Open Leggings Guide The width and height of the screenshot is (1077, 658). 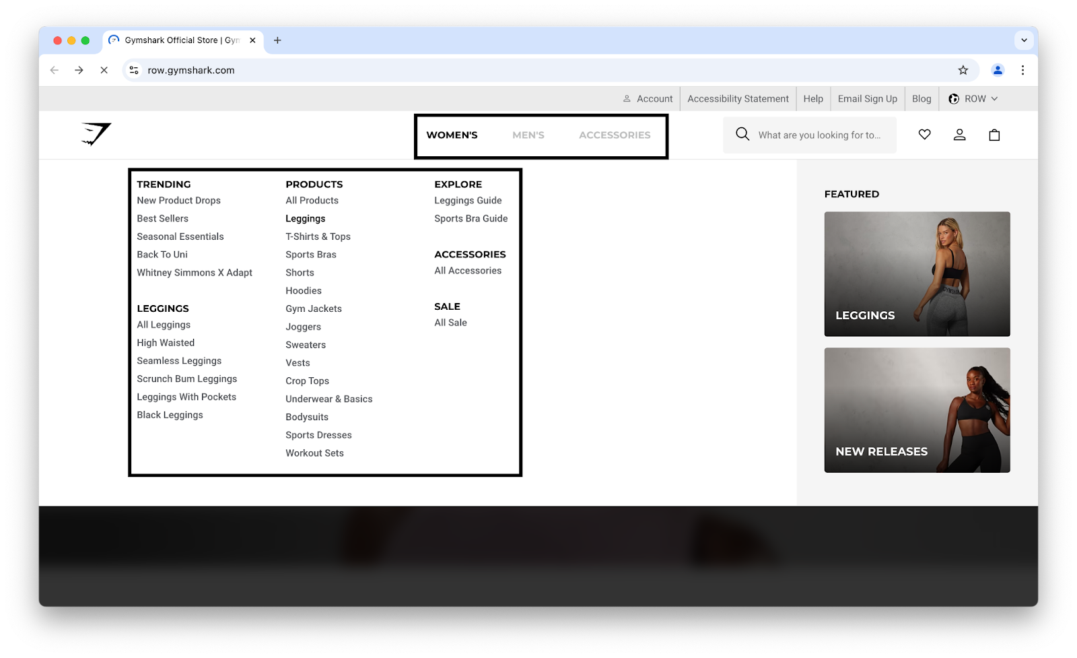tap(468, 201)
